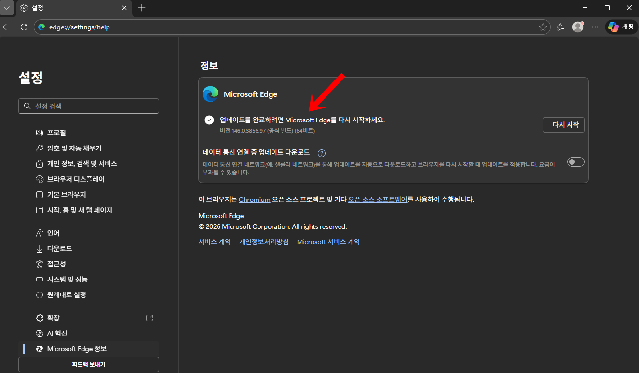Open 브라우저 디스플레이 section
The image size is (639, 373).
pyautogui.click(x=89, y=179)
